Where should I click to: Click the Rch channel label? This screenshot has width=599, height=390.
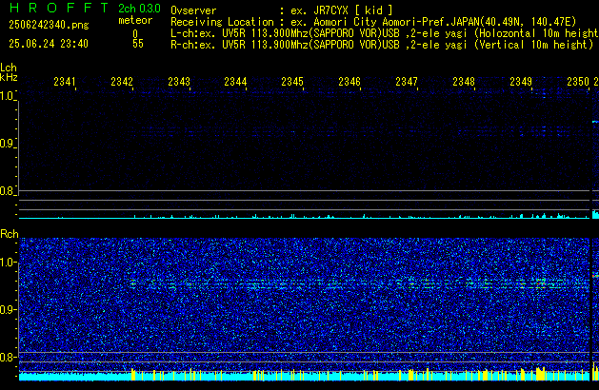click(x=10, y=234)
